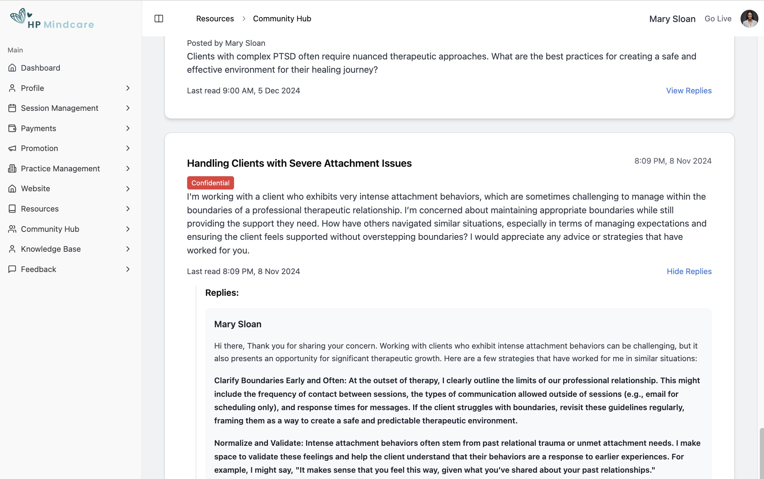Click the Payments wallet icon
Viewport: 764px width, 479px height.
pyautogui.click(x=12, y=128)
